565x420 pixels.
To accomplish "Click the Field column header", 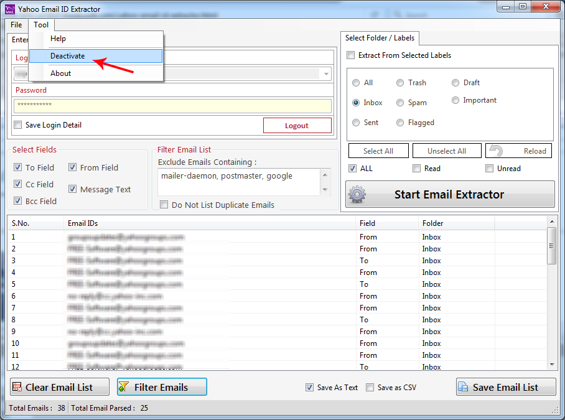I will click(387, 223).
